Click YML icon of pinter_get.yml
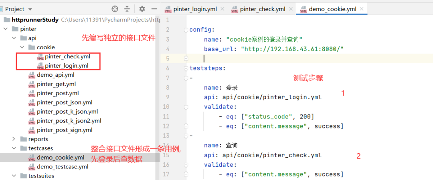This screenshot has width=433, height=180. pos(32,84)
